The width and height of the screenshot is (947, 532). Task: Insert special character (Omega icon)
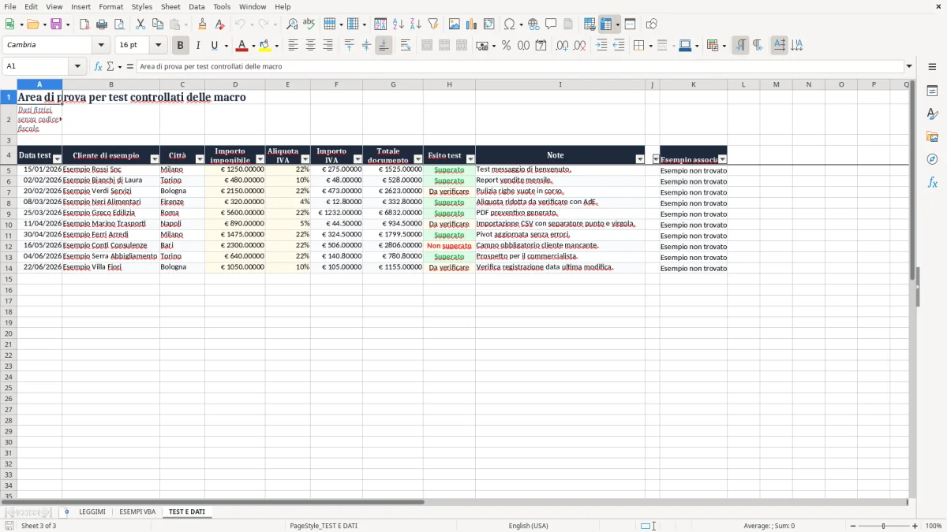510,24
